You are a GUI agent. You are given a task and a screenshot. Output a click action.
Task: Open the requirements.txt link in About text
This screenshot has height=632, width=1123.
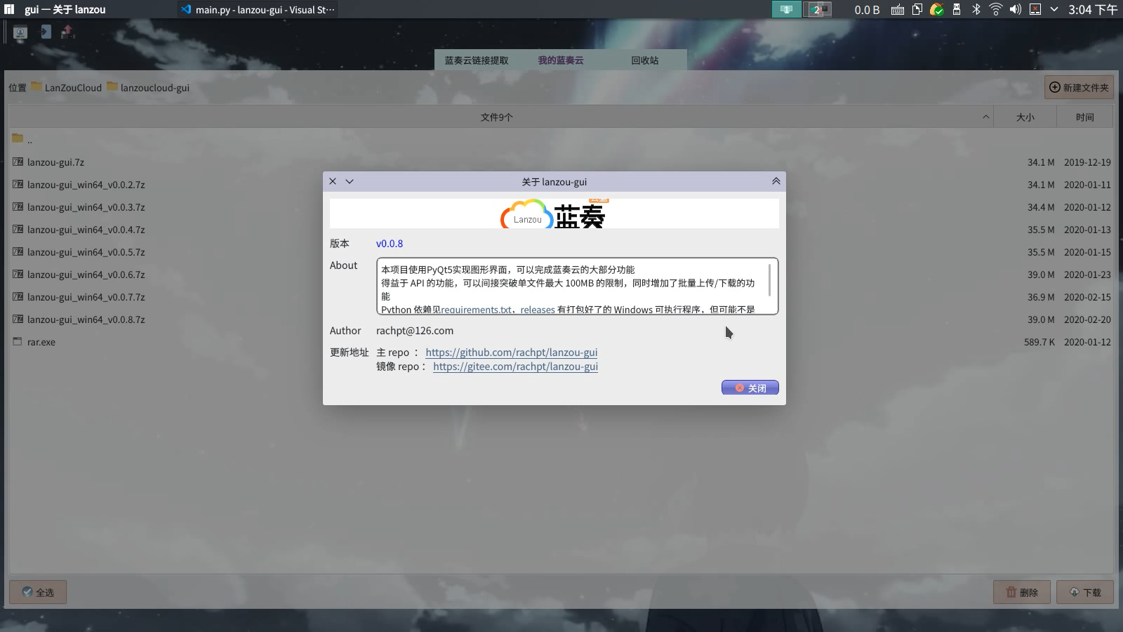(477, 310)
